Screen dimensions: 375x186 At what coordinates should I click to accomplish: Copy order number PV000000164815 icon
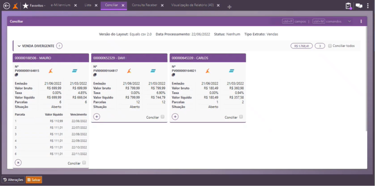(x=16, y=75)
